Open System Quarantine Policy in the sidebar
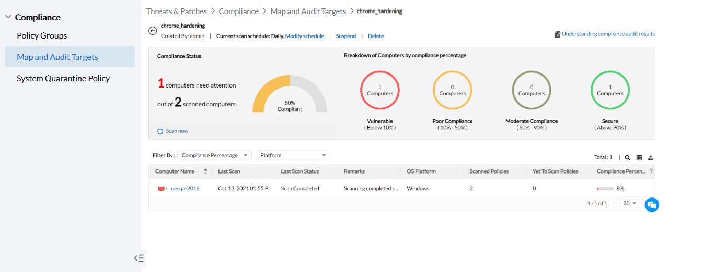715x272 pixels. (x=63, y=79)
